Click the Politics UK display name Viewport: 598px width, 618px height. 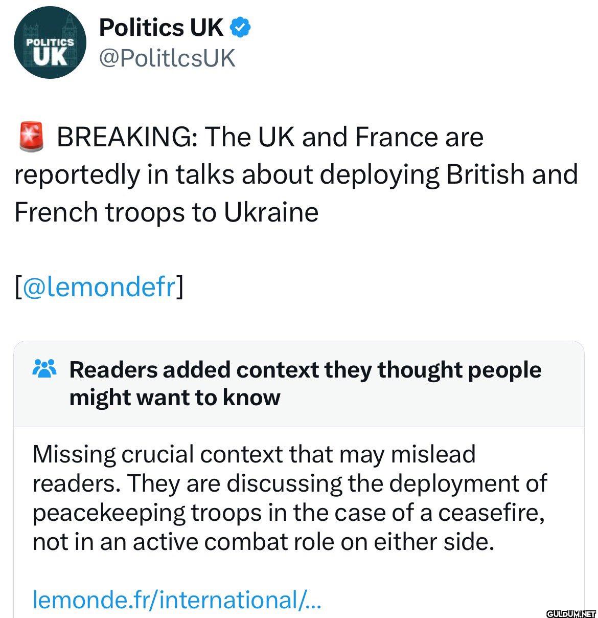161,28
